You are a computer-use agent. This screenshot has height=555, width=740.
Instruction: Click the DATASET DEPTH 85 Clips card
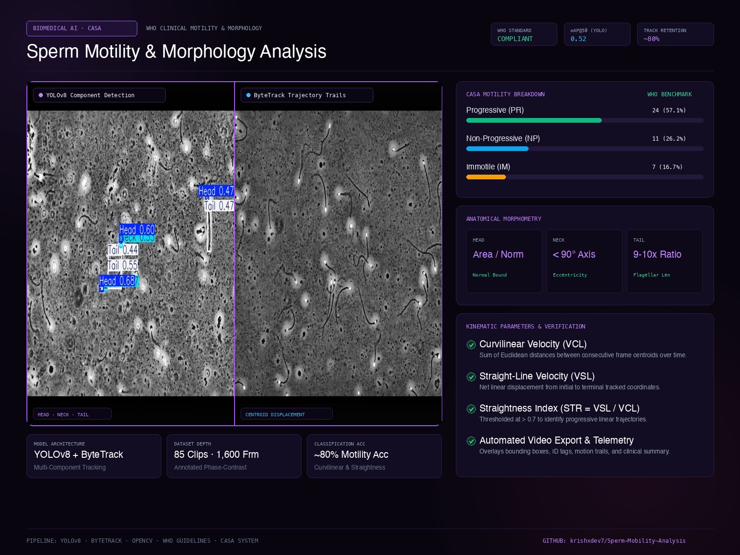pyautogui.click(x=234, y=456)
